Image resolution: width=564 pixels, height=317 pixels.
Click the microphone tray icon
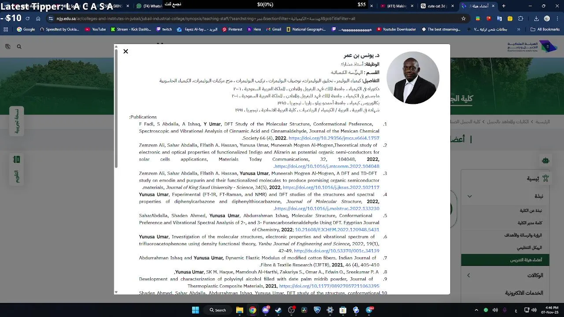pyautogui.click(x=505, y=310)
